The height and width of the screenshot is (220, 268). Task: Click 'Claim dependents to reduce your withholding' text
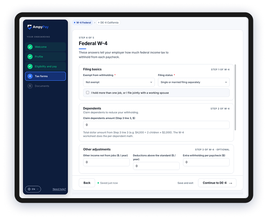tap(111, 112)
